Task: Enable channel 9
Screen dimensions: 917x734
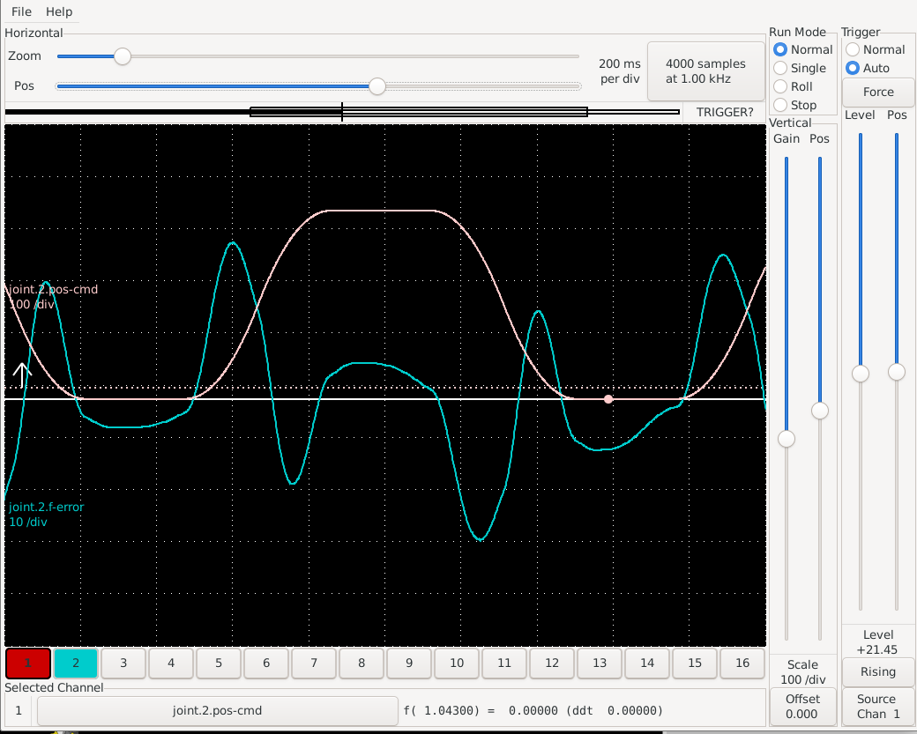Action: click(409, 664)
